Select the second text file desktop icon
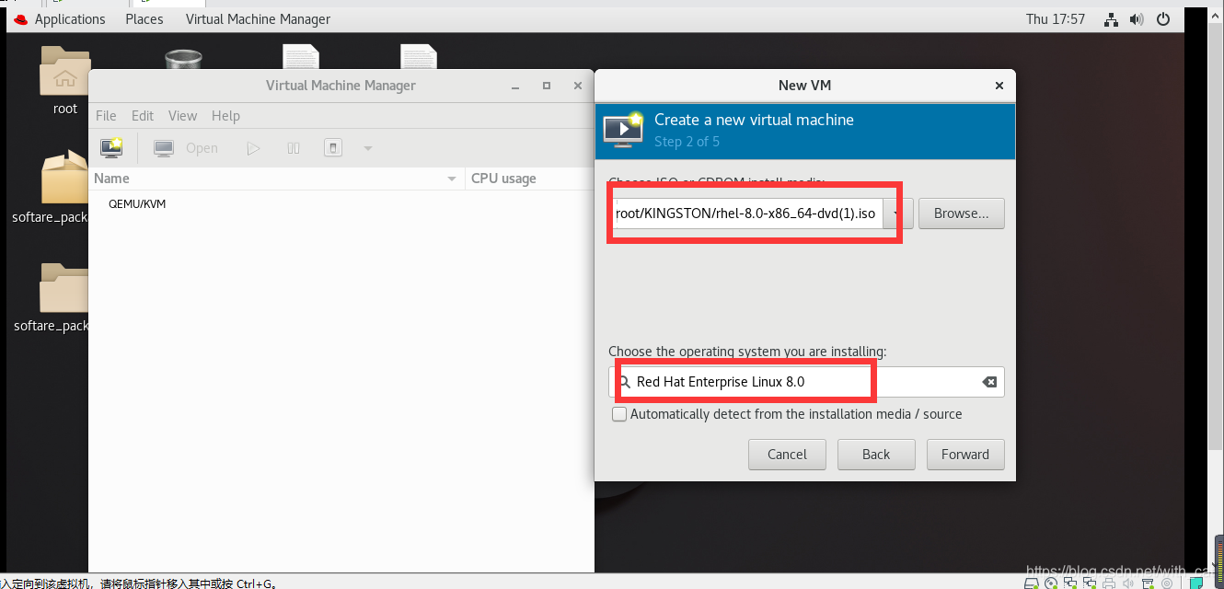 coord(419,57)
